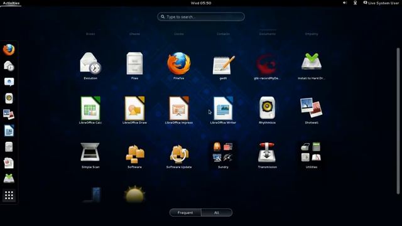Screen dimensions: 402x226
Task: Open Empathy chat from the dash
Action: click(9, 82)
